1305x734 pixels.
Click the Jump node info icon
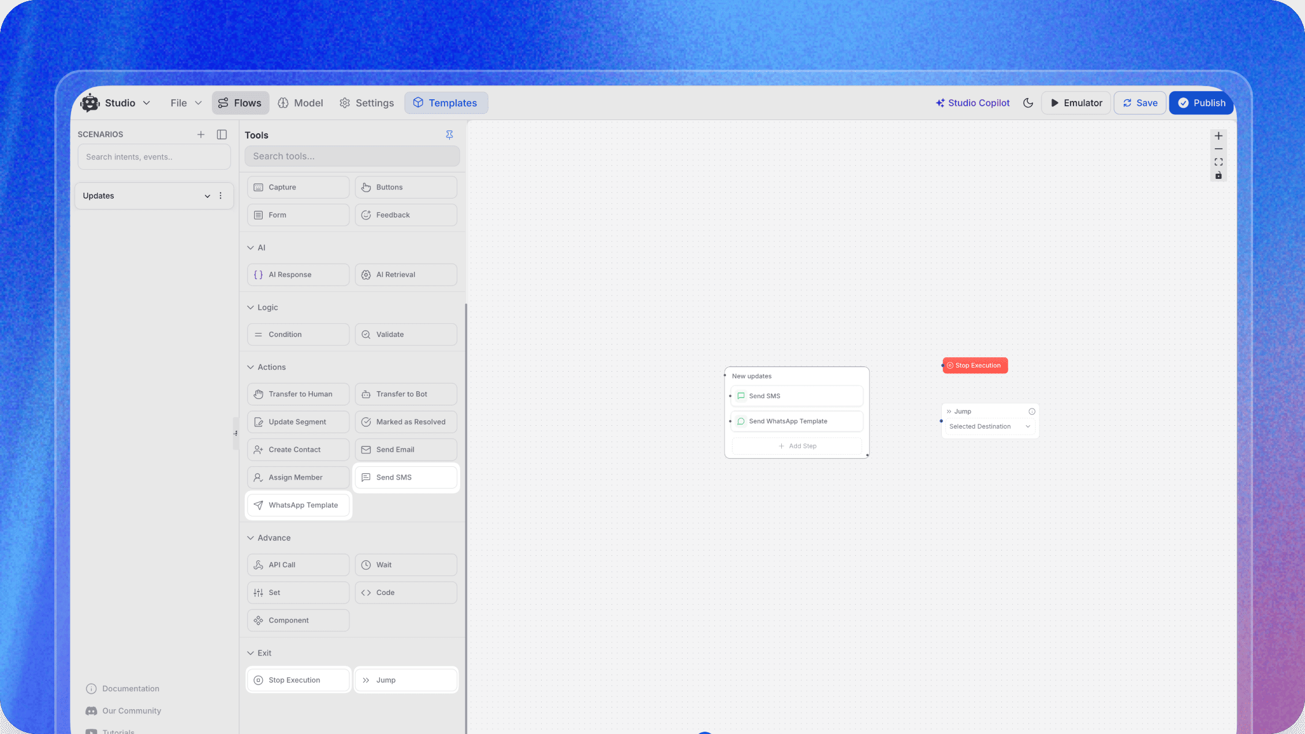point(1032,411)
